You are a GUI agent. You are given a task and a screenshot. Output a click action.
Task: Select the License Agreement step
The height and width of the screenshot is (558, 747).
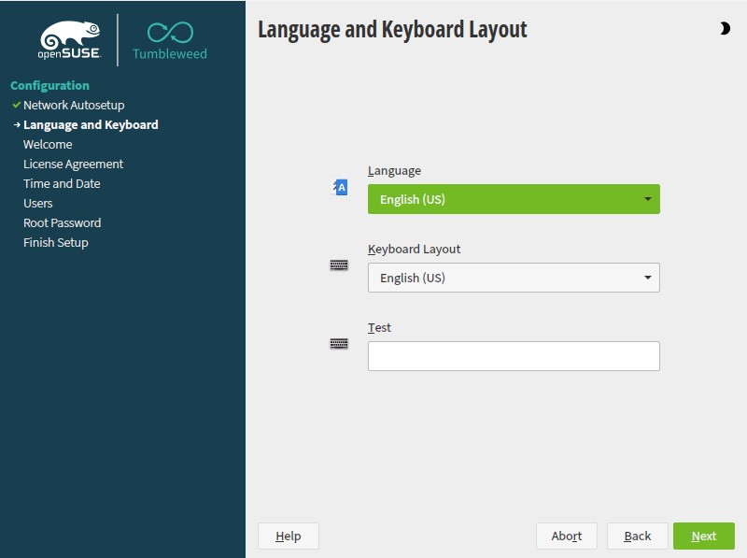[73, 164]
